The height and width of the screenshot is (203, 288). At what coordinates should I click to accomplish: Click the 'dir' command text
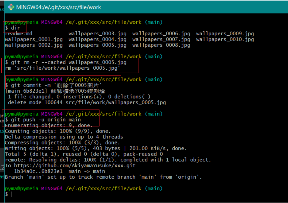tap(15, 28)
